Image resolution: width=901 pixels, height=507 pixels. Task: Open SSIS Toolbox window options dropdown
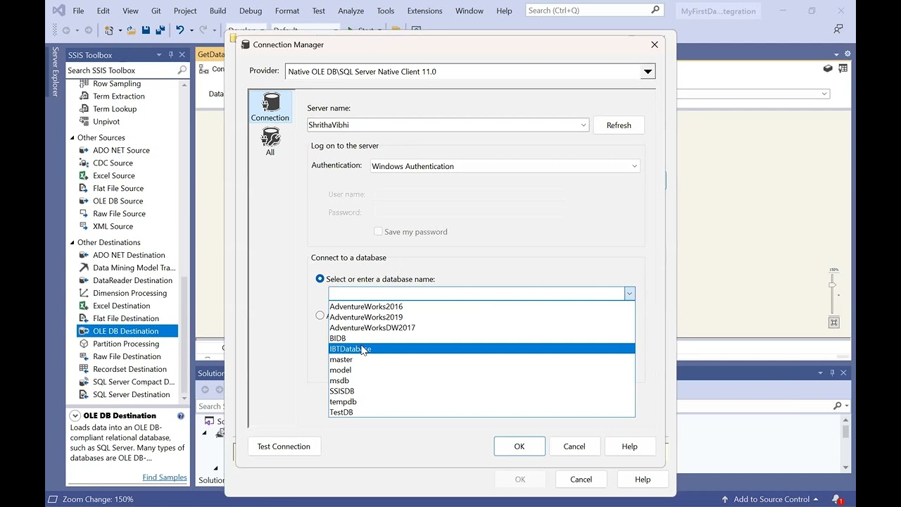pyautogui.click(x=158, y=55)
